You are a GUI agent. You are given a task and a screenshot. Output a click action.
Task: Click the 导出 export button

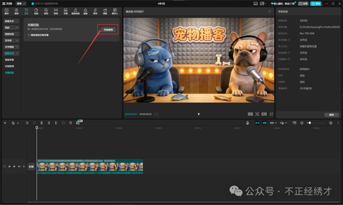click(x=316, y=3)
